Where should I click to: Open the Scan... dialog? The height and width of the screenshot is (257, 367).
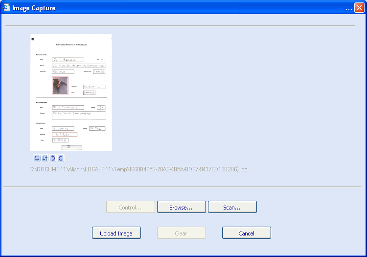pyautogui.click(x=232, y=207)
